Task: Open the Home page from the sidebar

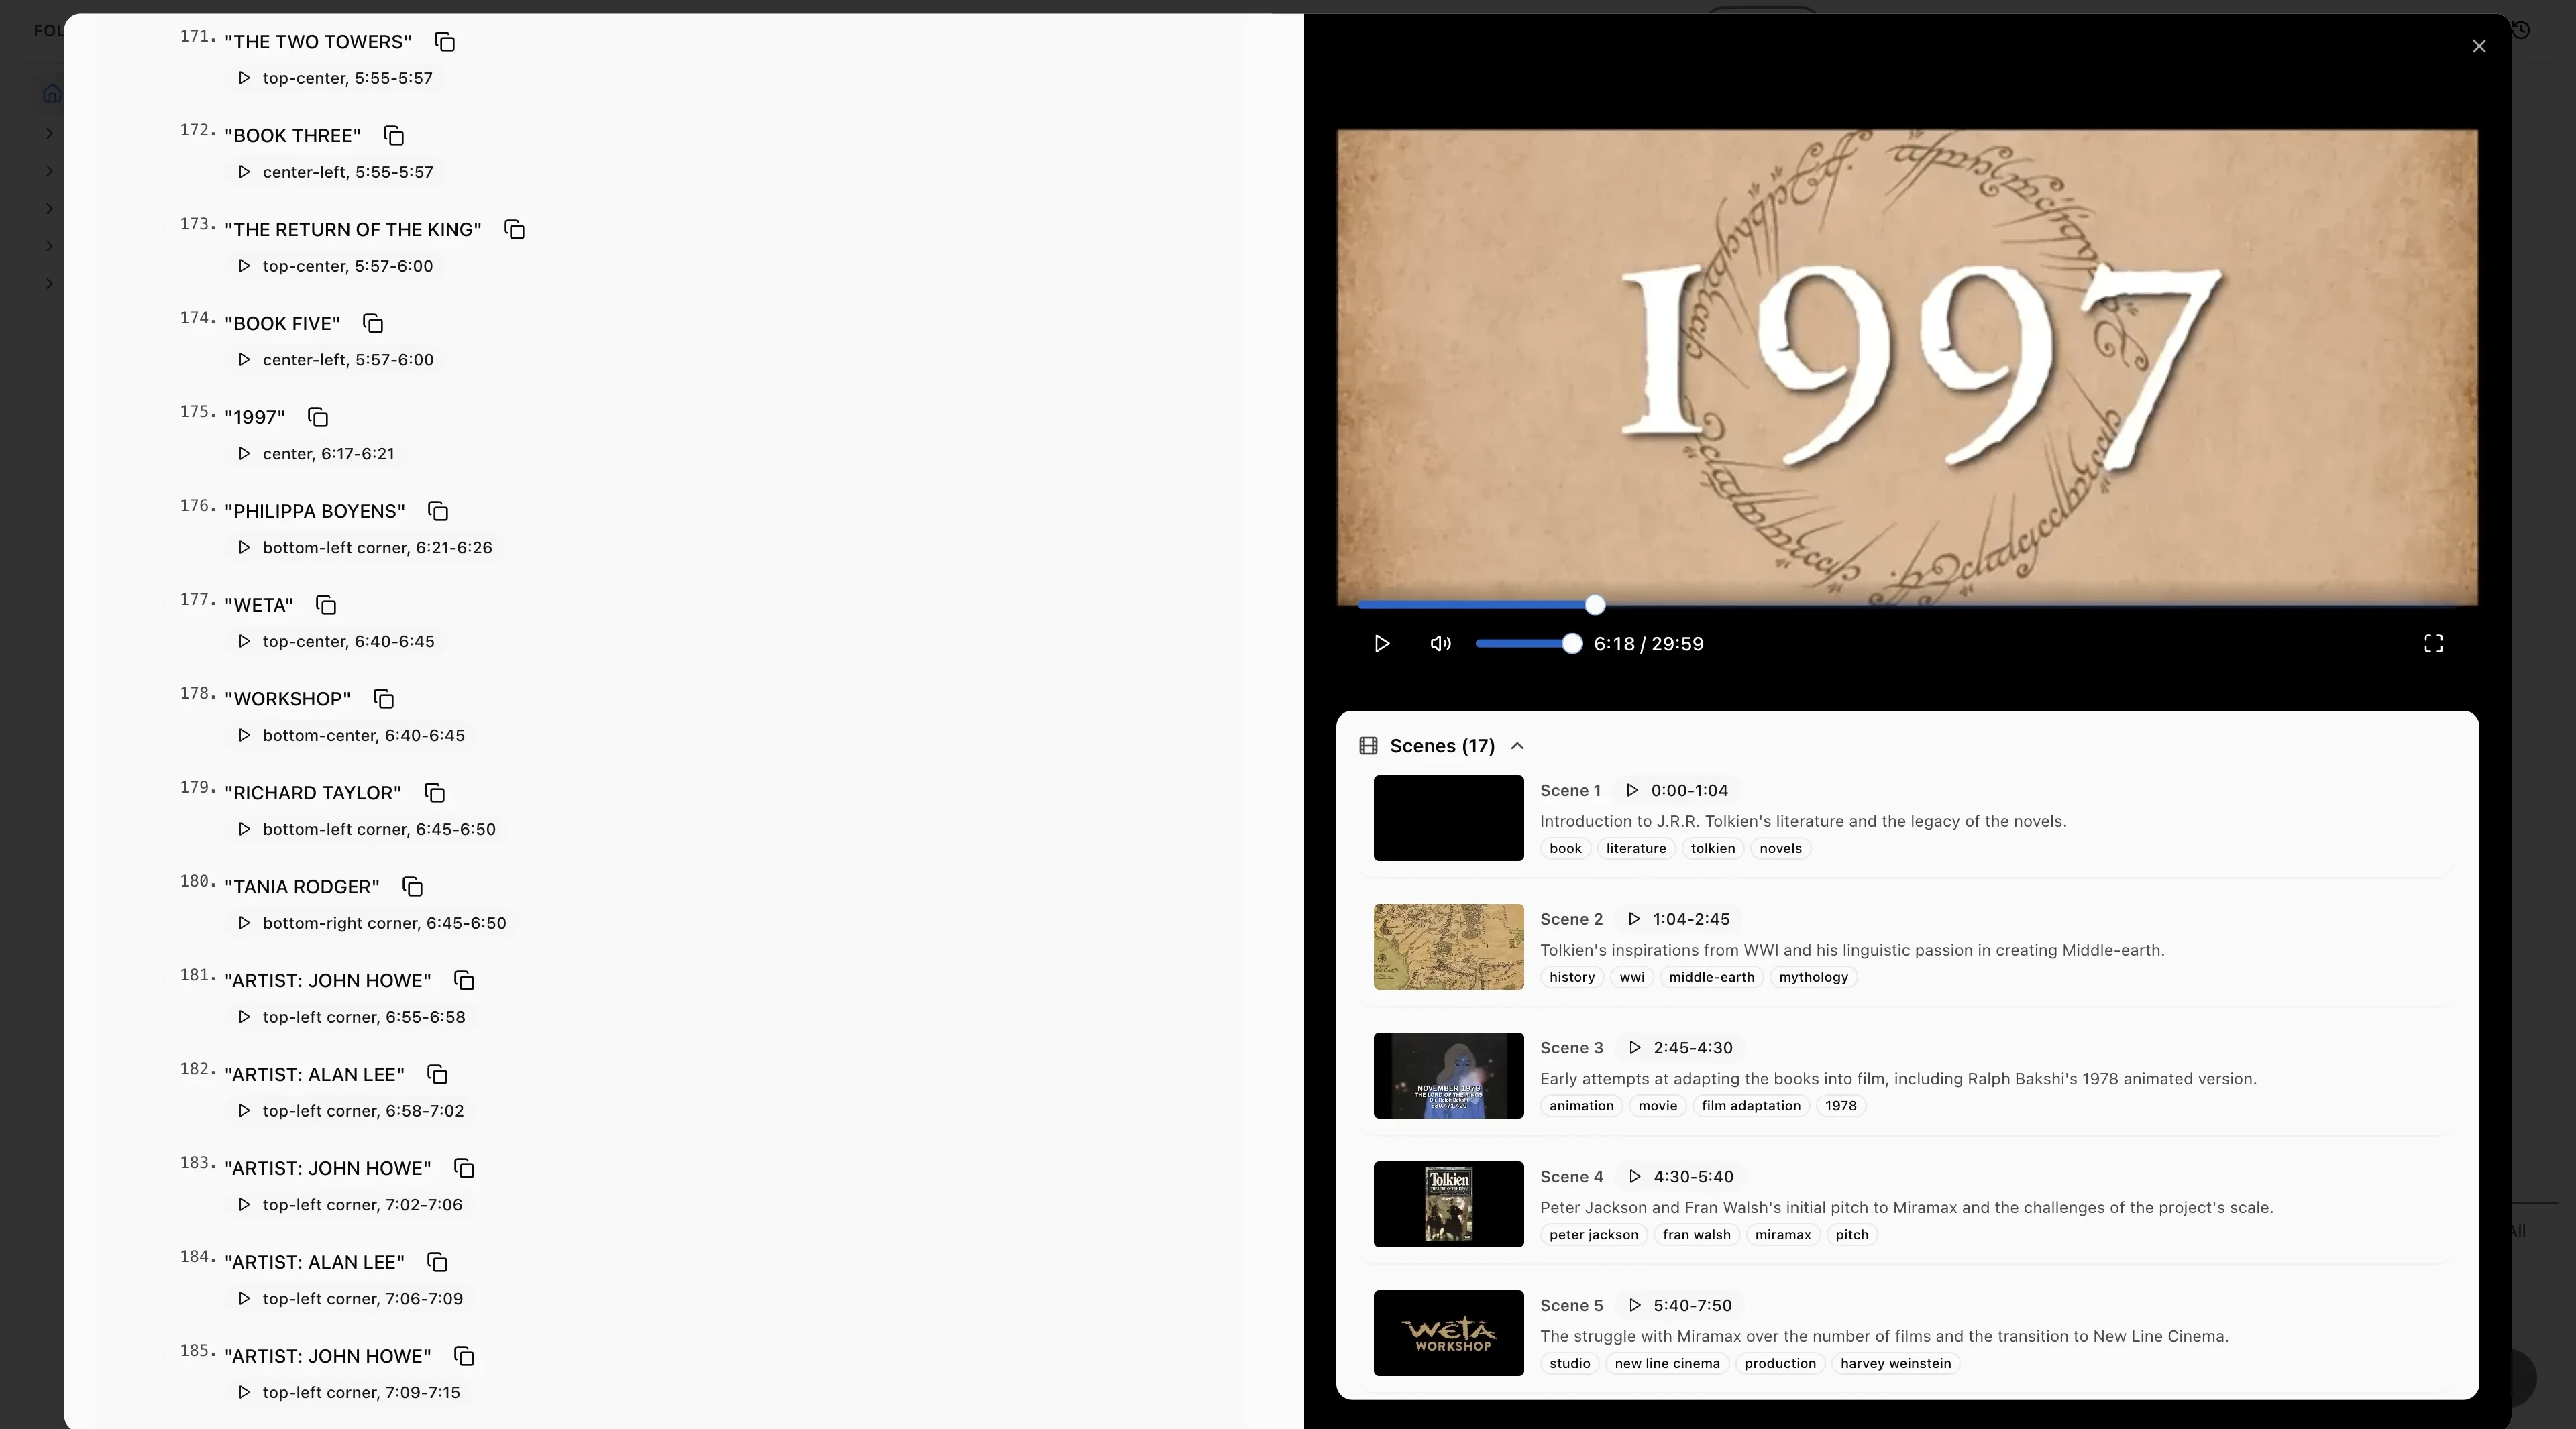Action: point(52,92)
